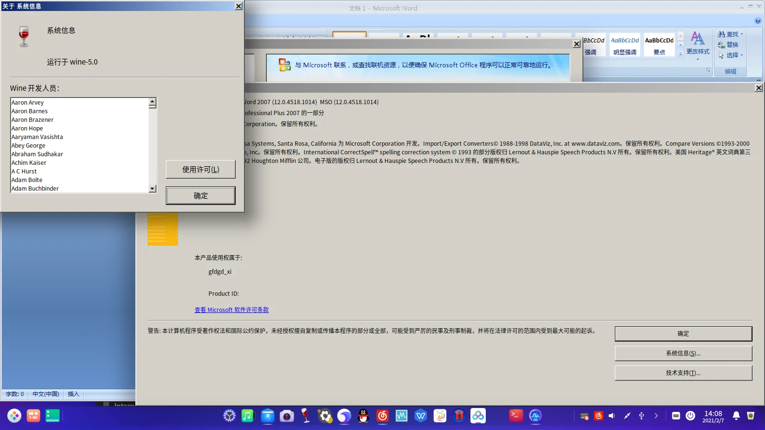This screenshot has width=765, height=430.
Task: Click developer list scrollbar down arrow
Action: pyautogui.click(x=153, y=189)
